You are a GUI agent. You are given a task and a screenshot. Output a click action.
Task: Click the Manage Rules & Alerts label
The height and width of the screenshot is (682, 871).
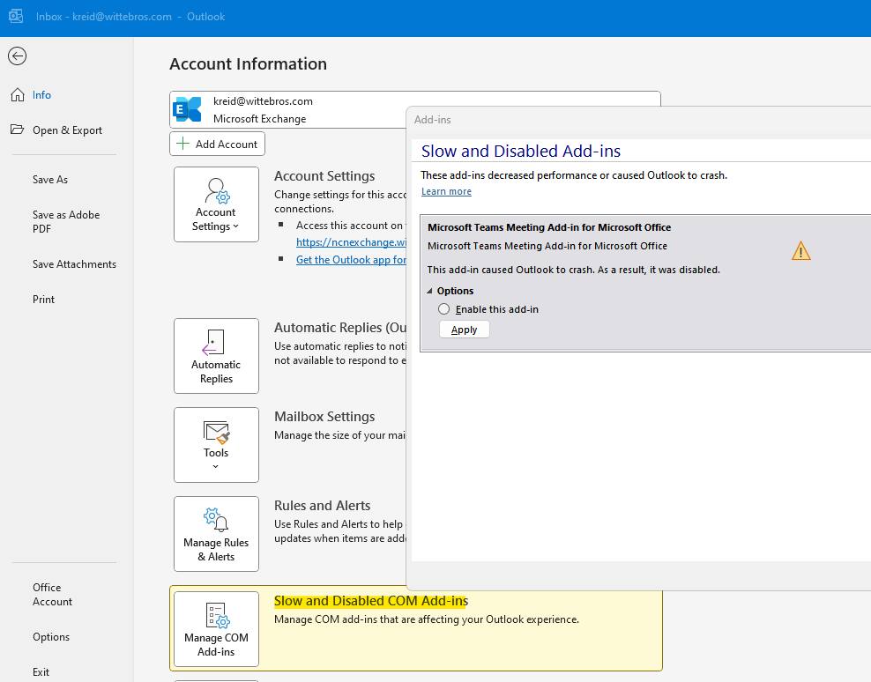pos(216,549)
